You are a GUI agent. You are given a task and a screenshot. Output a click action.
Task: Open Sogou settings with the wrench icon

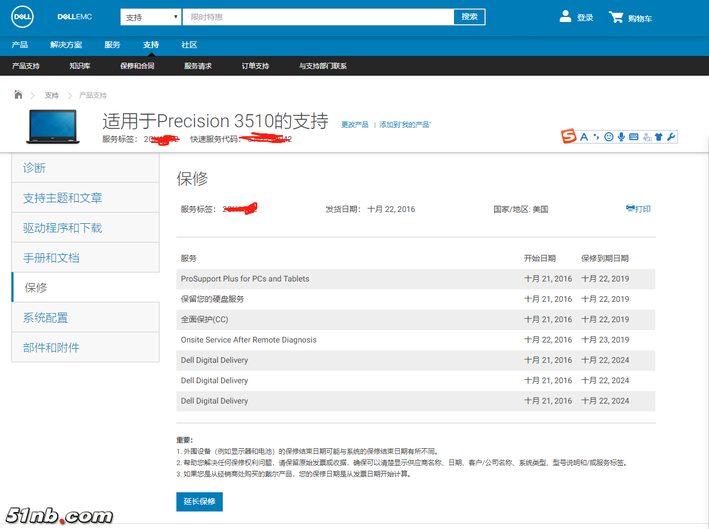tap(671, 136)
